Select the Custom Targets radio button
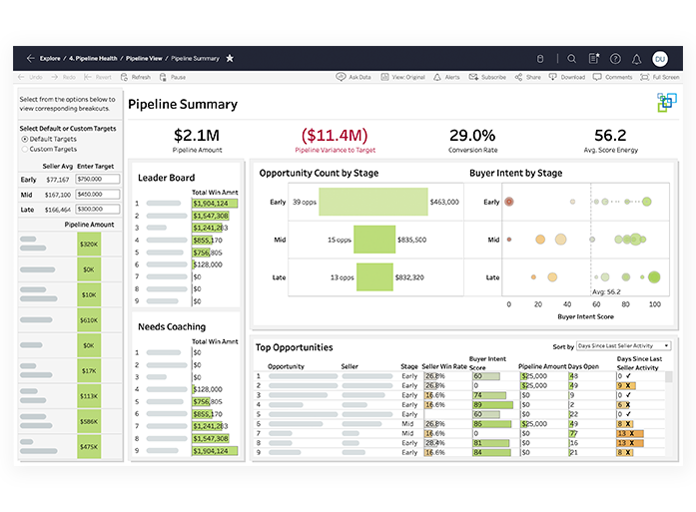This screenshot has height=512, width=696. pos(25,149)
